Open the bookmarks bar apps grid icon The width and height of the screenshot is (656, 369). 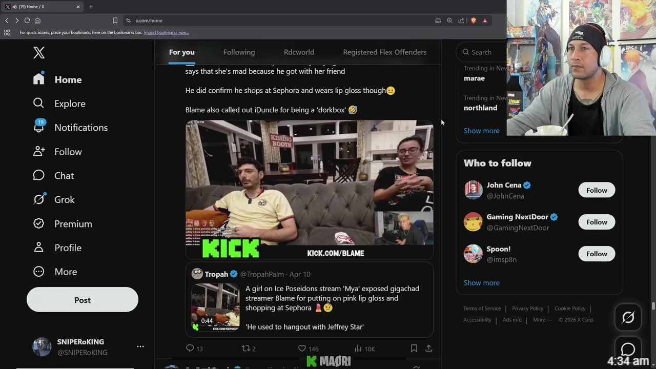click(7, 32)
